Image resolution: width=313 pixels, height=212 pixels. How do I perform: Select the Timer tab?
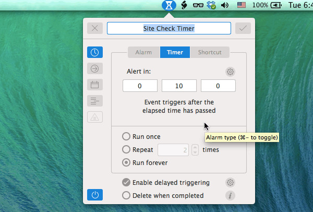[175, 52]
